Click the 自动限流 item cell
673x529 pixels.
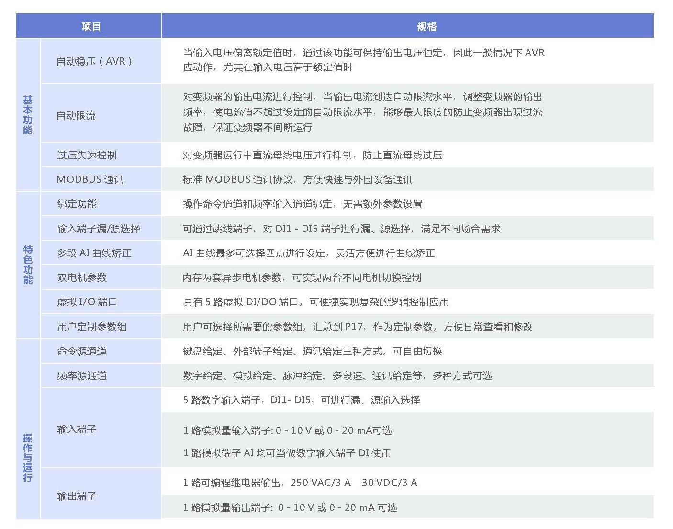76,115
